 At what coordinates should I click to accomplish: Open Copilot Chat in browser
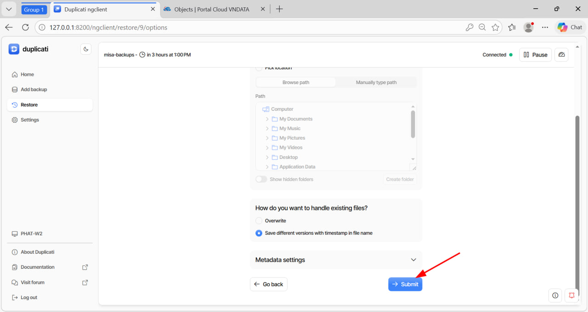570,28
